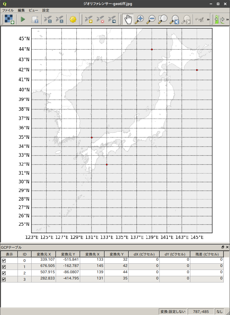Click the 変換元 X column header
The height and width of the screenshot is (315, 230).
tap(43, 254)
